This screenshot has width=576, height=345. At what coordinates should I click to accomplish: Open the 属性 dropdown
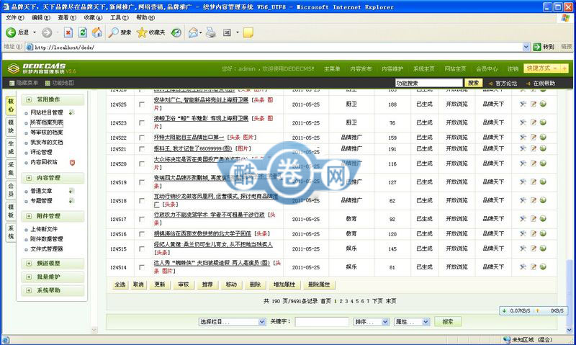(411, 322)
